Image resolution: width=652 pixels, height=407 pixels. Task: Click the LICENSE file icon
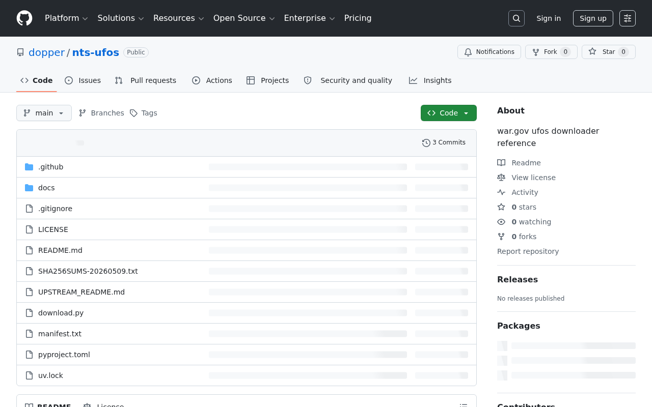tap(29, 229)
